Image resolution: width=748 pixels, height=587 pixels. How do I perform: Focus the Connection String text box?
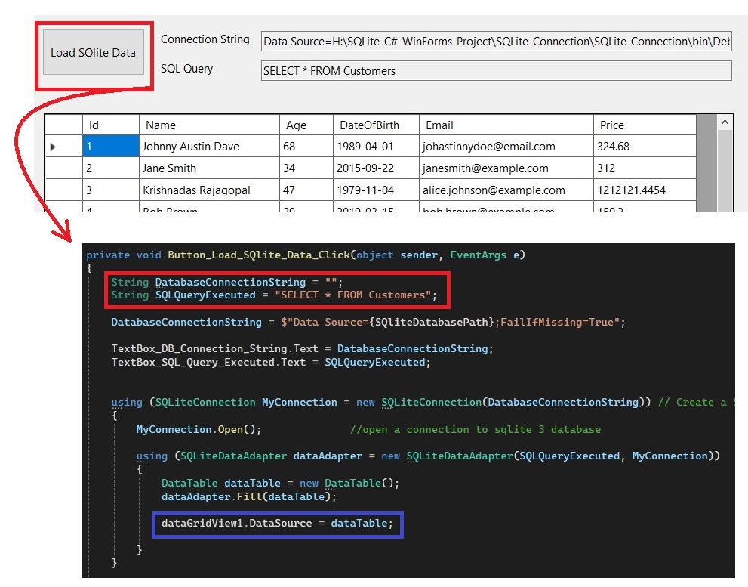(496, 42)
